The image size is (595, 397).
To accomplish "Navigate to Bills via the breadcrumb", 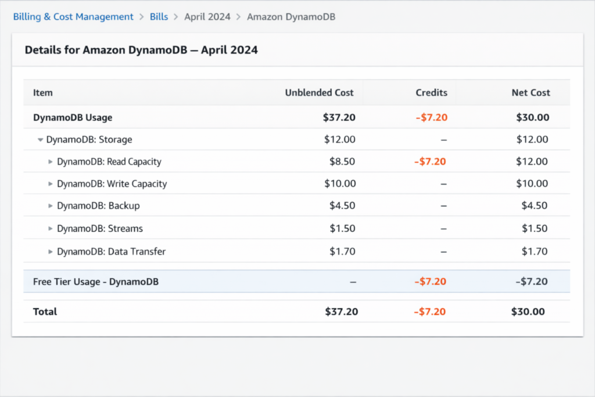I will click(159, 17).
